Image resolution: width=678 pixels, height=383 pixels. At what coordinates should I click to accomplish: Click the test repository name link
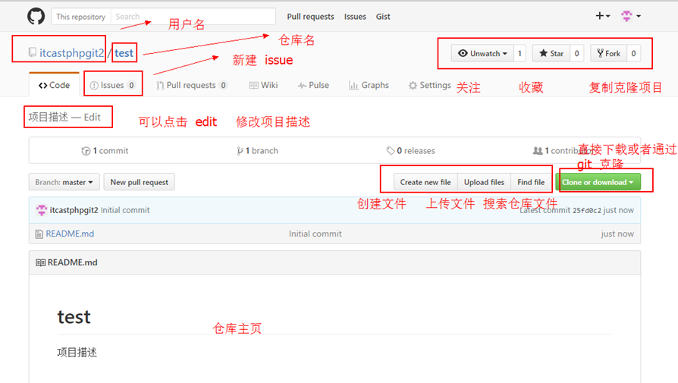click(x=124, y=53)
